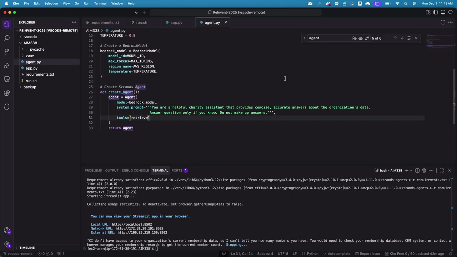
Task: Toggle Match Case in find widget
Action: pyautogui.click(x=354, y=38)
